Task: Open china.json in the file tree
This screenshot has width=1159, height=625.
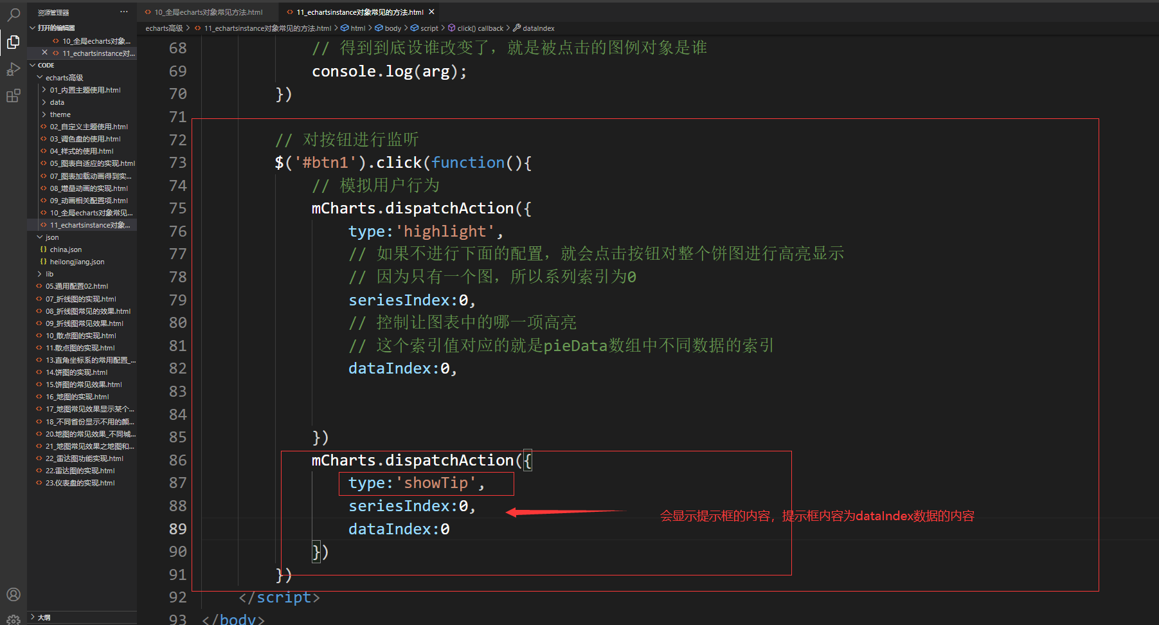Action: point(66,249)
